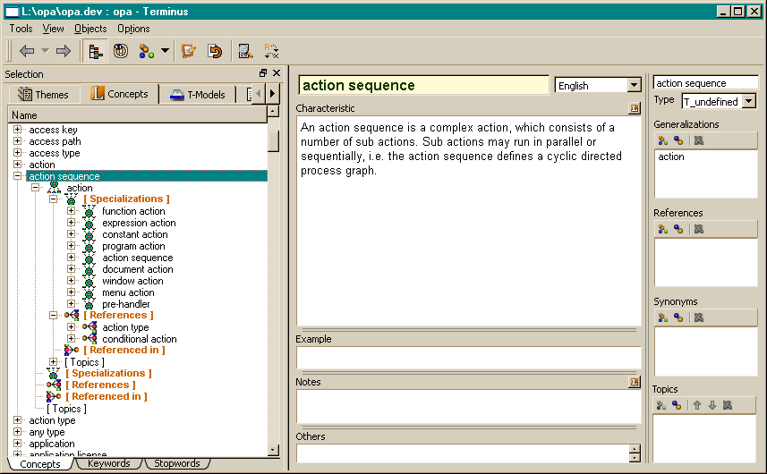Click the delete icon under Synonyms

[698, 317]
